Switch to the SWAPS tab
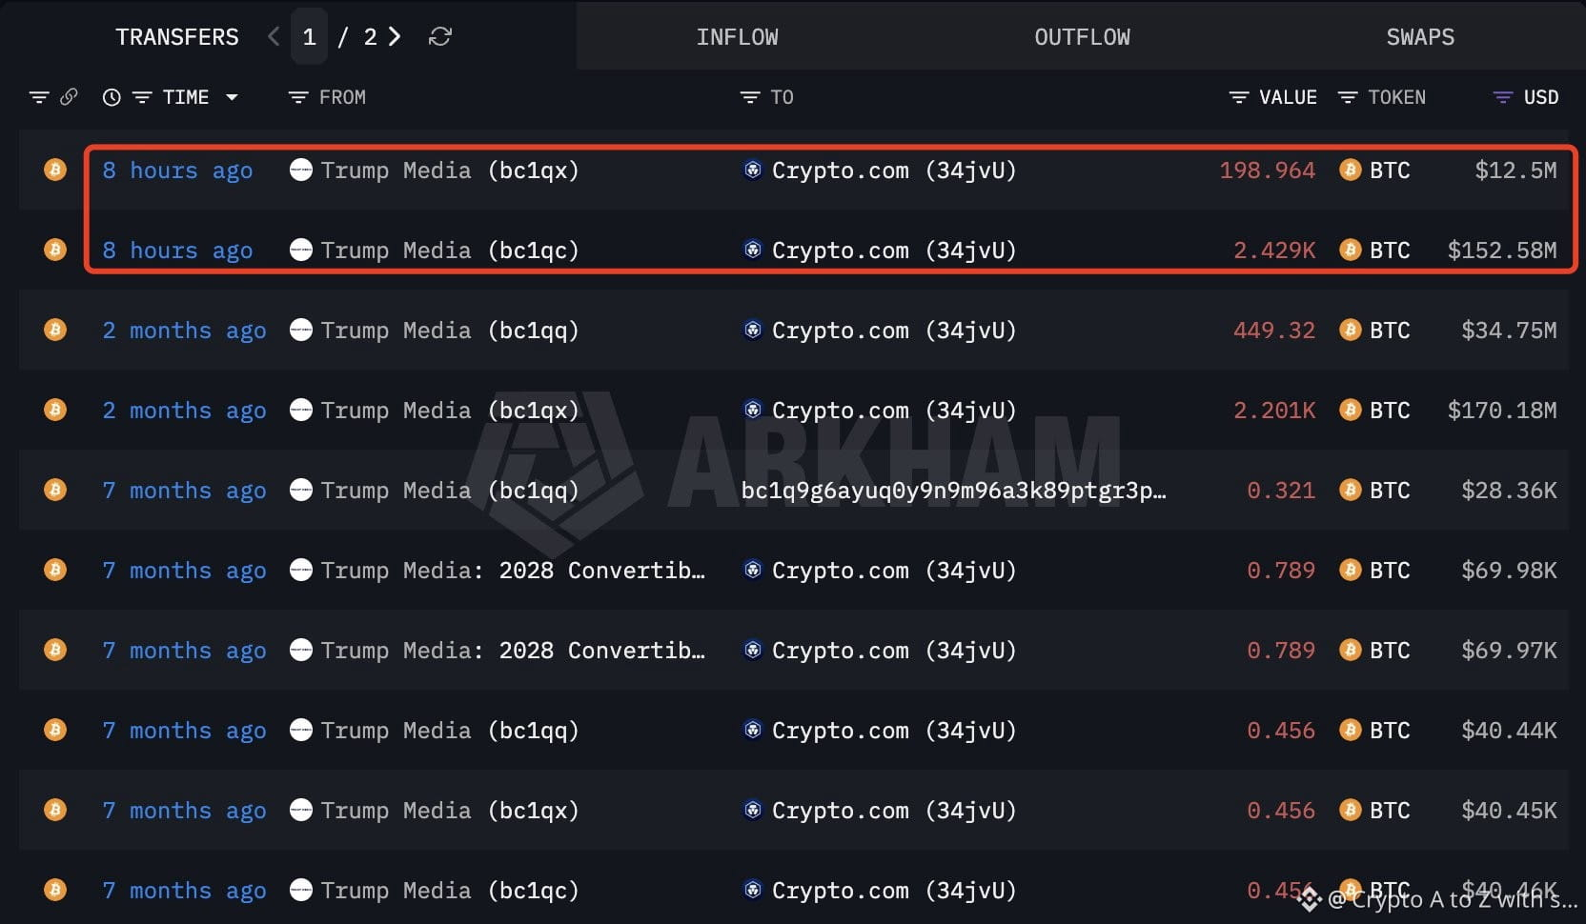 tap(1420, 37)
